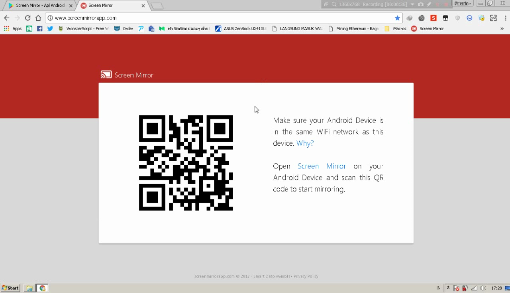Viewport: 510px width, 293px height.
Task: Open the Twitter bookmark icon
Action: [50, 29]
